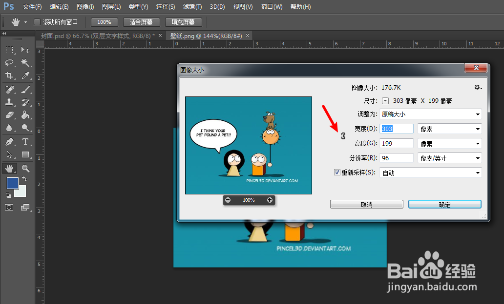This screenshot has height=304, width=504.
Task: Open the 图层(L) menu
Action: [111, 7]
